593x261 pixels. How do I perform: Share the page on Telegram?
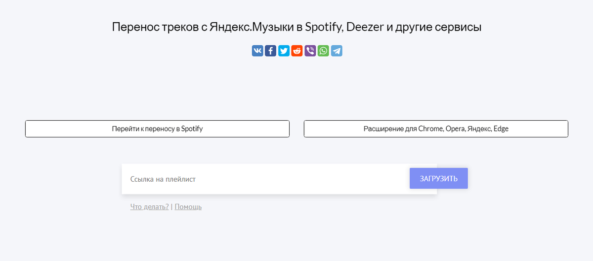337,51
